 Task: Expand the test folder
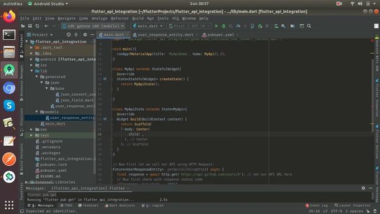point(31,135)
